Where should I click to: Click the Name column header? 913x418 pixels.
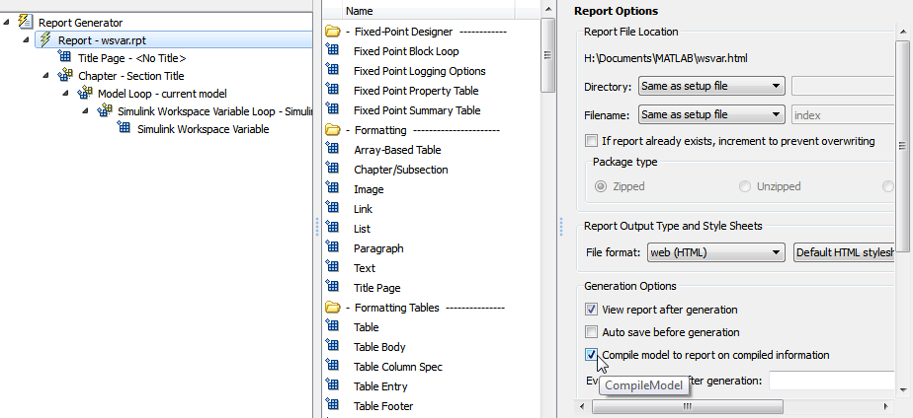tap(360, 11)
